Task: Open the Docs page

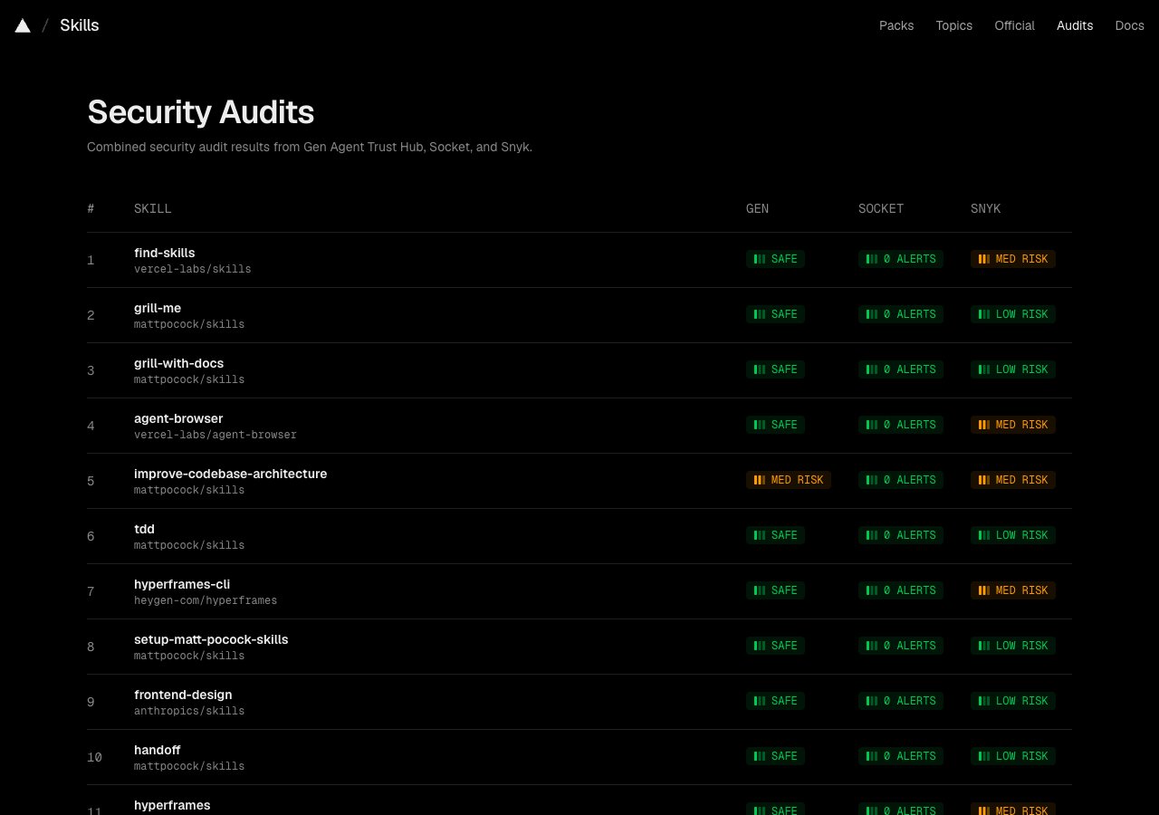Action: point(1129,25)
